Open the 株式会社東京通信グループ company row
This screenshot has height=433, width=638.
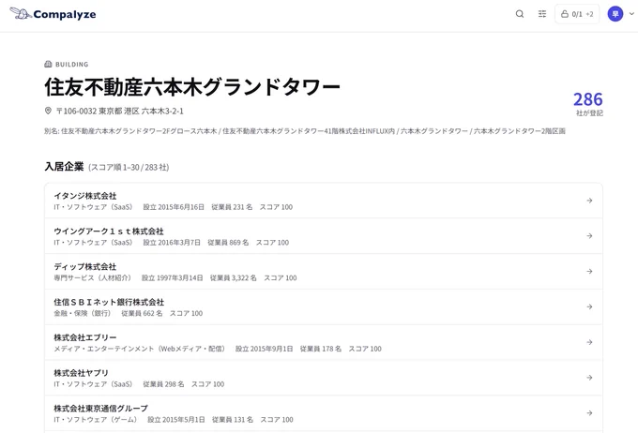pos(324,412)
